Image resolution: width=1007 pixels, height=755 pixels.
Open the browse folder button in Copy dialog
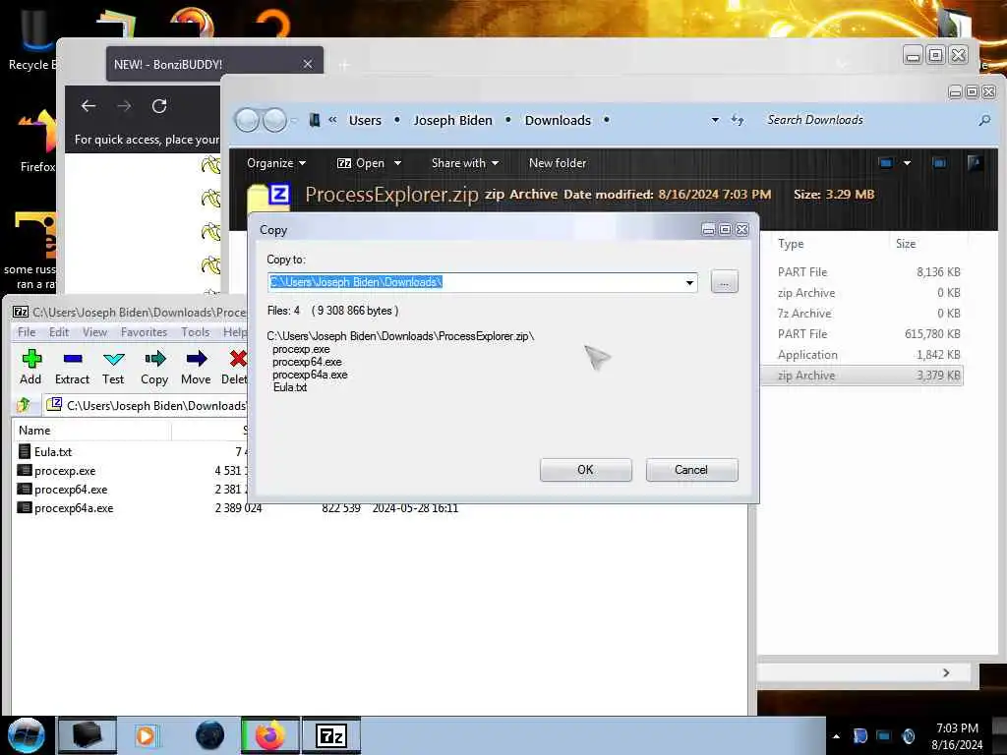pos(725,282)
